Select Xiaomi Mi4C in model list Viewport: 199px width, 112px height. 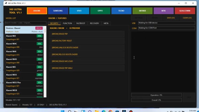point(24,45)
